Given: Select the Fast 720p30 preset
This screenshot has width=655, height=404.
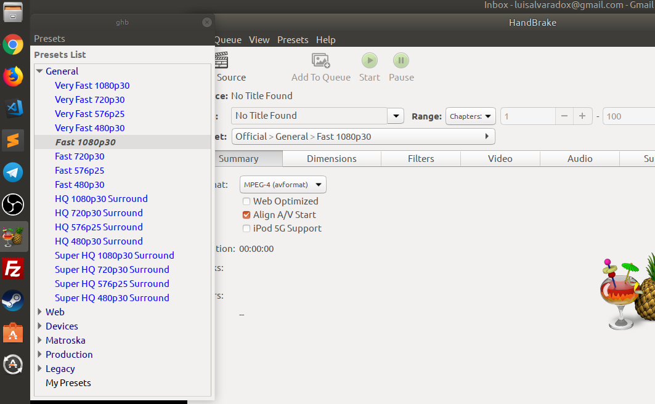Looking at the screenshot, I should [x=79, y=156].
